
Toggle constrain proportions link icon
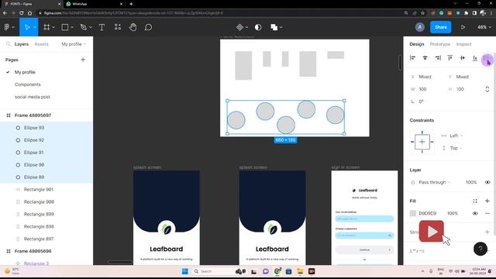point(487,89)
